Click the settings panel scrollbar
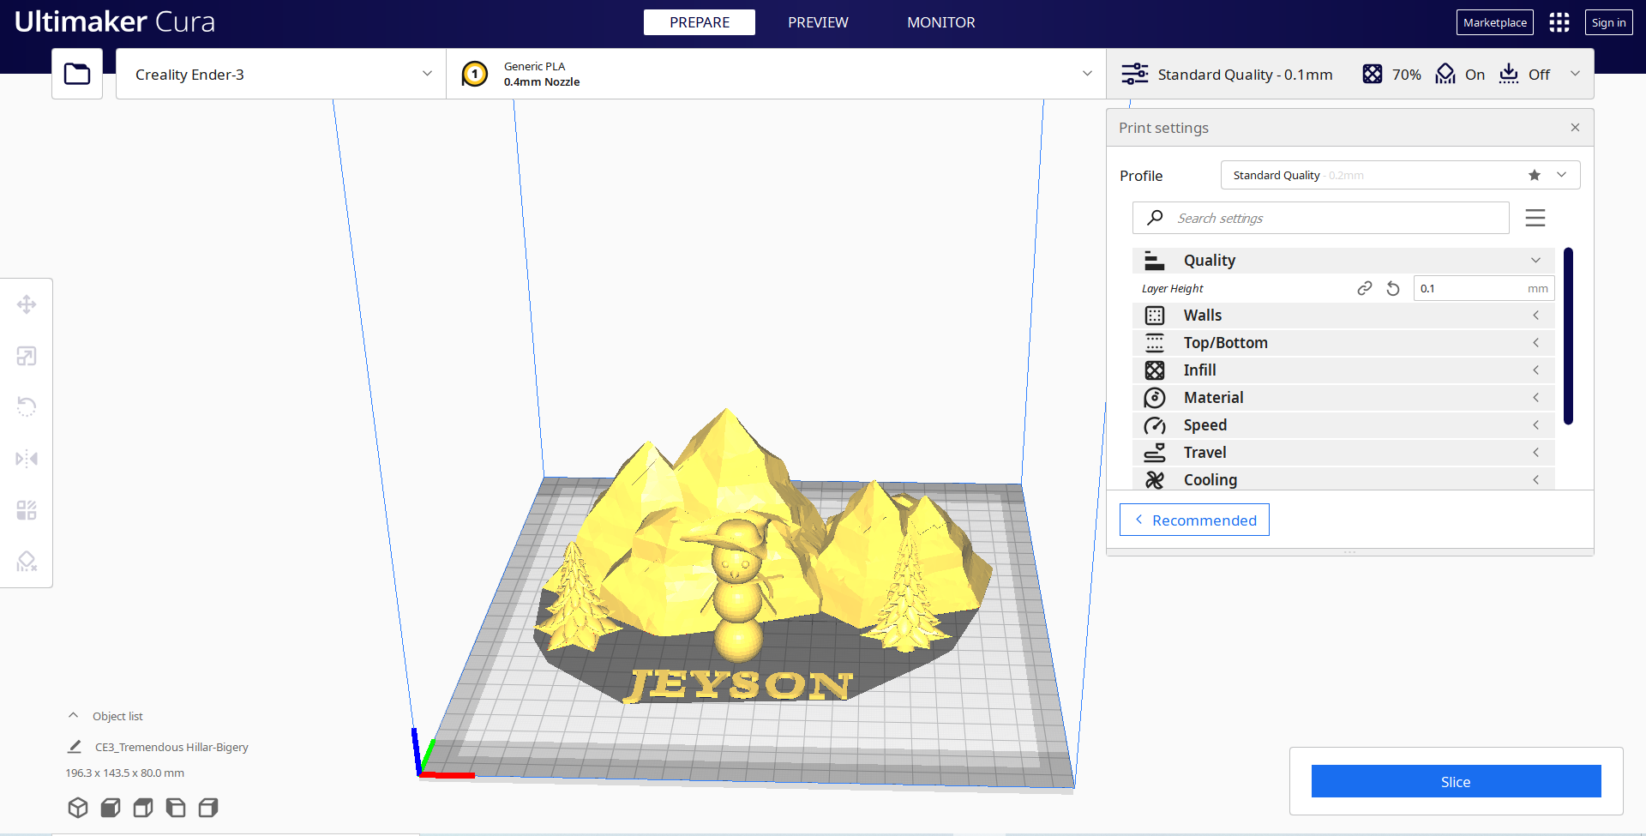The image size is (1646, 836). pos(1568,336)
